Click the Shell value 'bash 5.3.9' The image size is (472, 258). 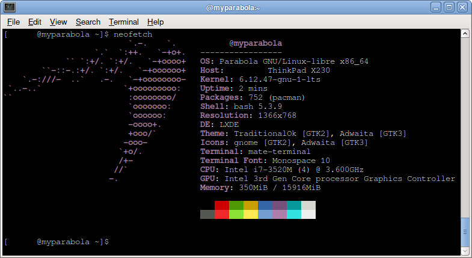click(258, 106)
